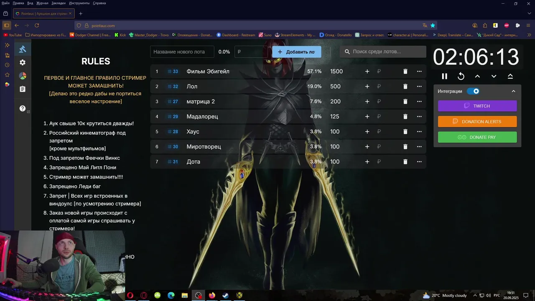The image size is (535, 301).
Task: Add amount plus for Хаус
Action: click(x=367, y=132)
